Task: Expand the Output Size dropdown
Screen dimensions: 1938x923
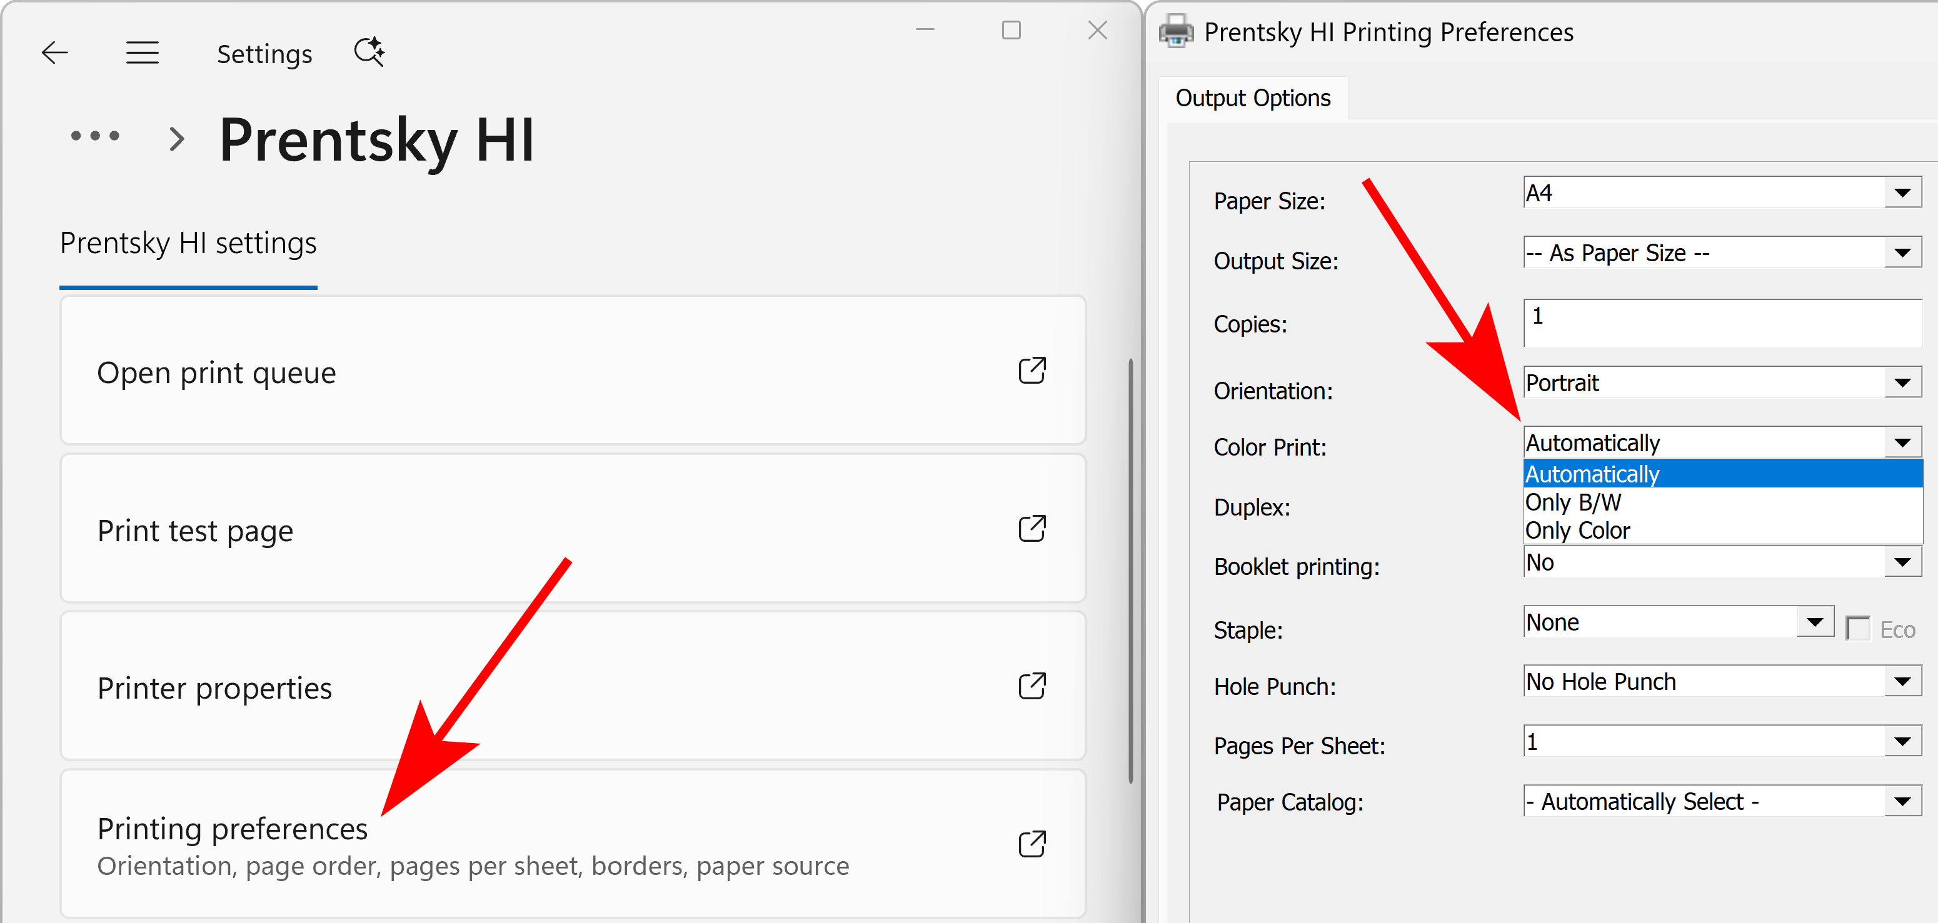Action: (x=1902, y=252)
